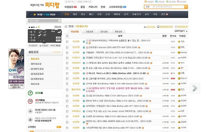Open the 친구관리 top link icon
The height and width of the screenshot is (132, 206).
(x=178, y=2)
